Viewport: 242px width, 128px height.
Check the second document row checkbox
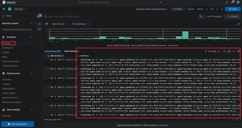click(45, 69)
